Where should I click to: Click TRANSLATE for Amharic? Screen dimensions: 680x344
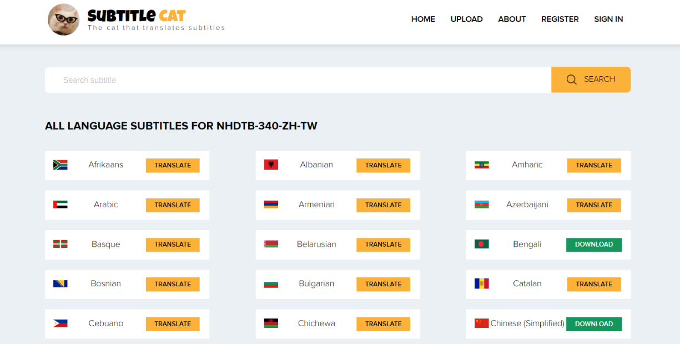(x=594, y=165)
